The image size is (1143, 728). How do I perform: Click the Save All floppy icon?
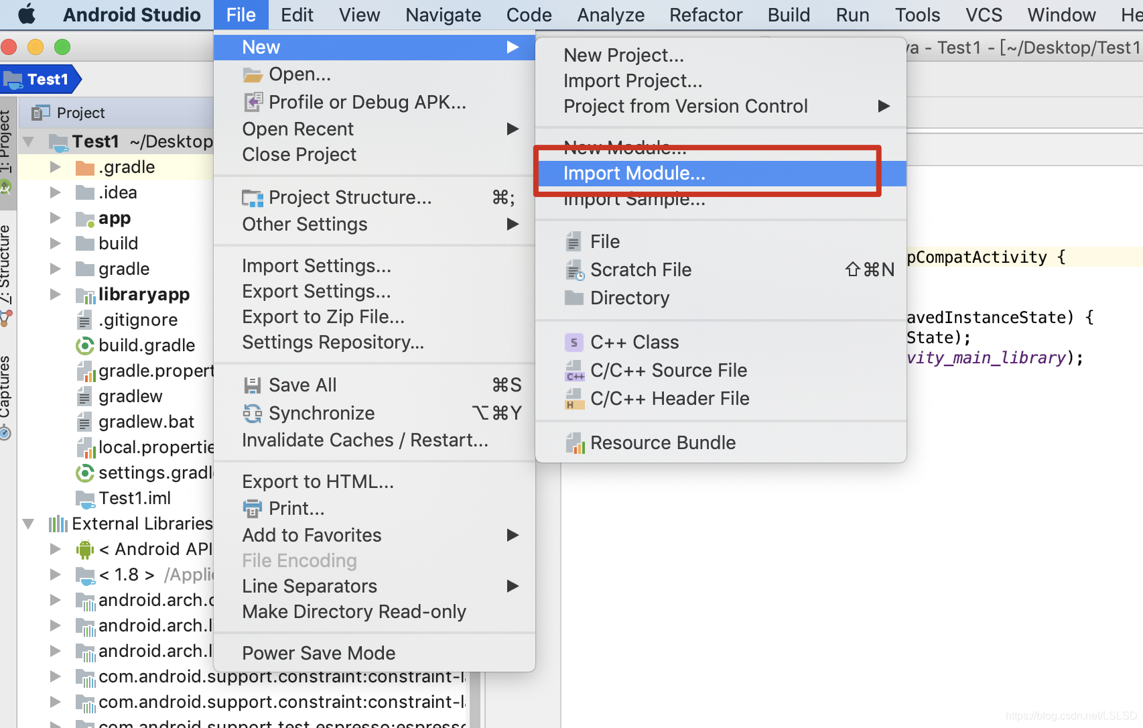click(x=253, y=385)
